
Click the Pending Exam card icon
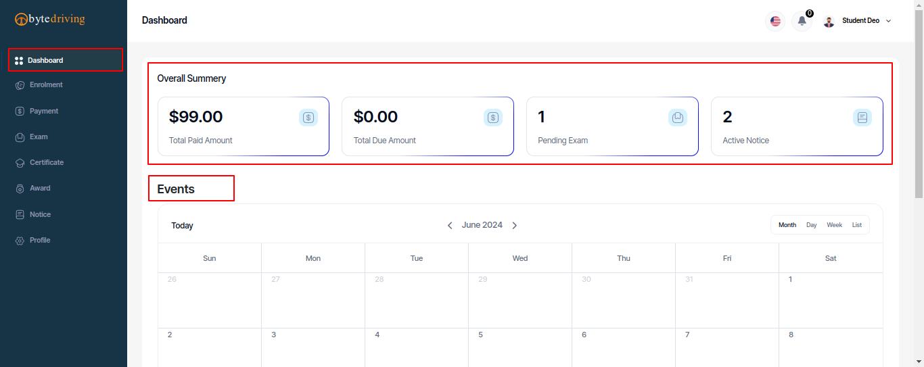(x=678, y=118)
